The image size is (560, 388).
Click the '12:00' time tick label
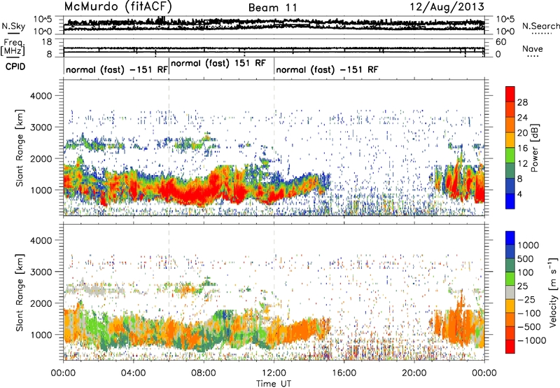(274, 373)
